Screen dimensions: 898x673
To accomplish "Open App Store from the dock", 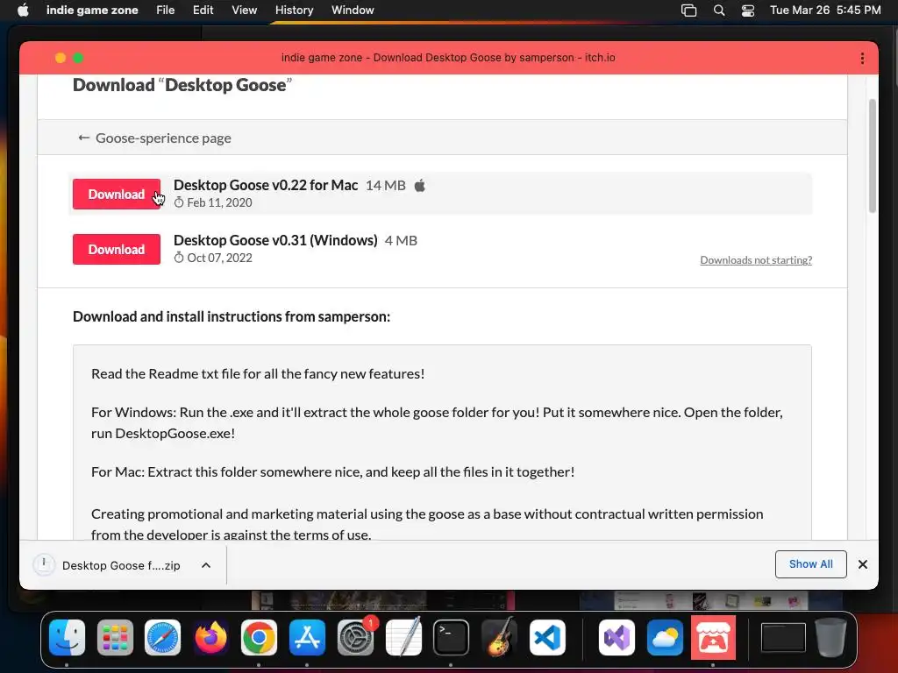I will point(307,637).
